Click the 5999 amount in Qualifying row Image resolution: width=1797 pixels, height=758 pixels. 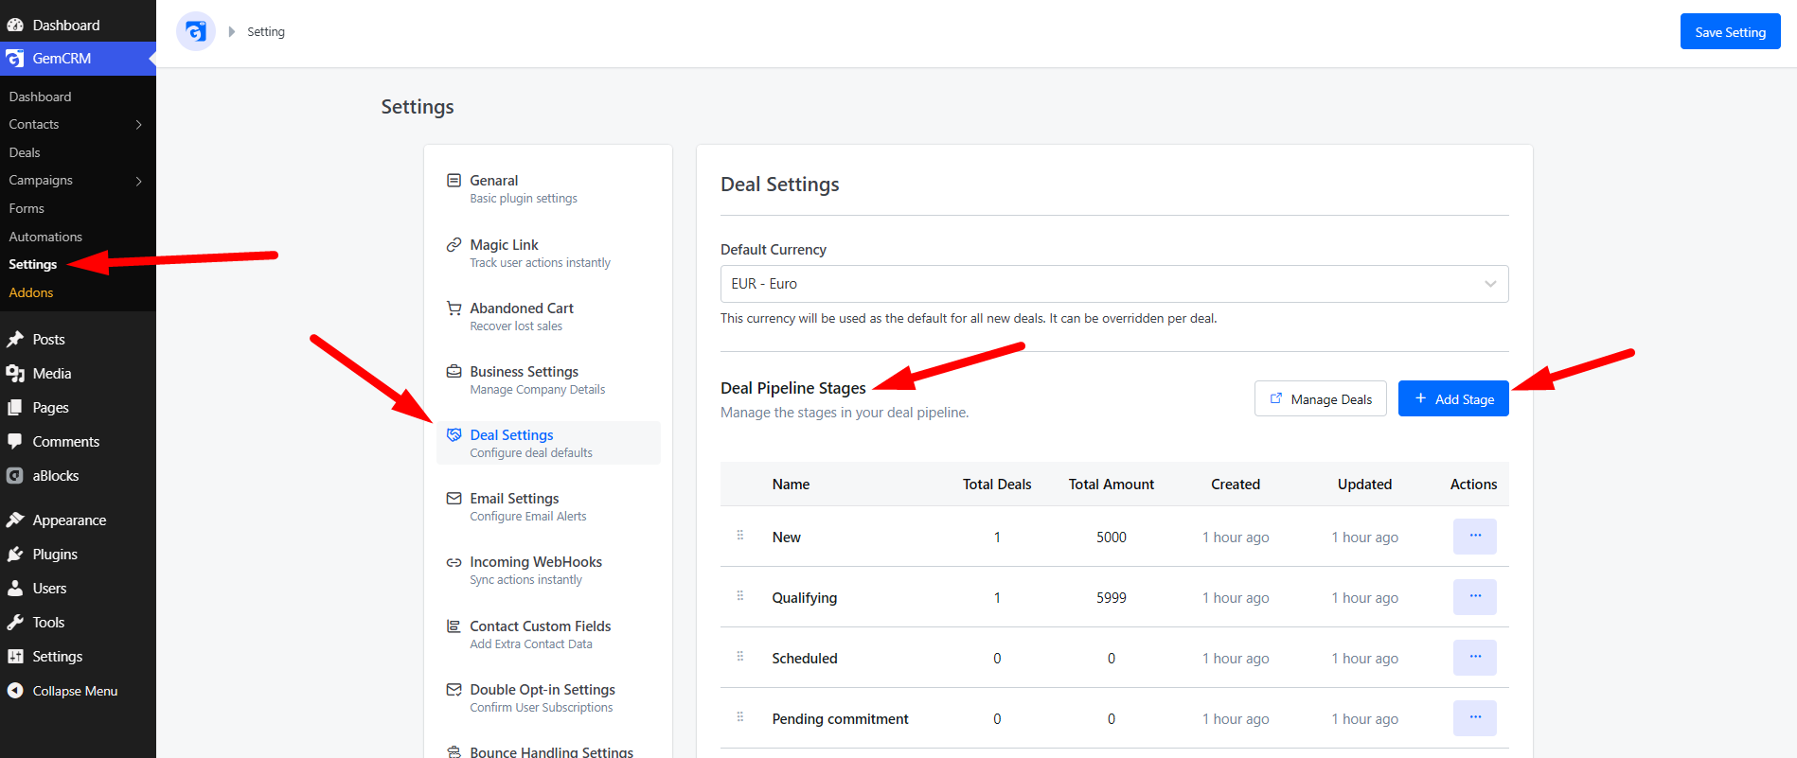1112,598
